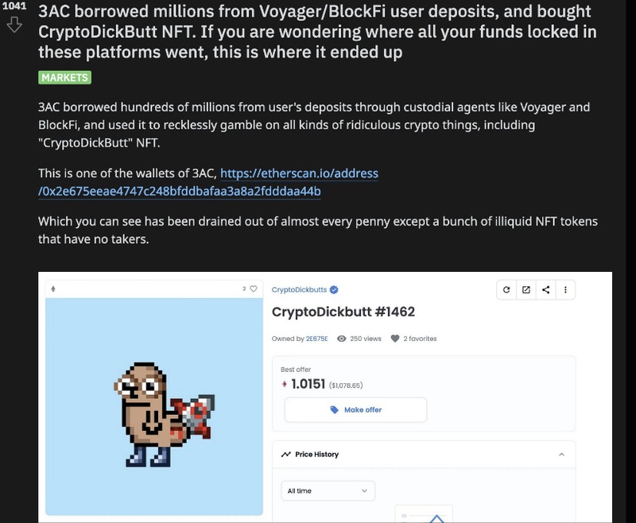Click the eye icon showing 250 views
Screen dimensions: 636x523
pos(340,339)
